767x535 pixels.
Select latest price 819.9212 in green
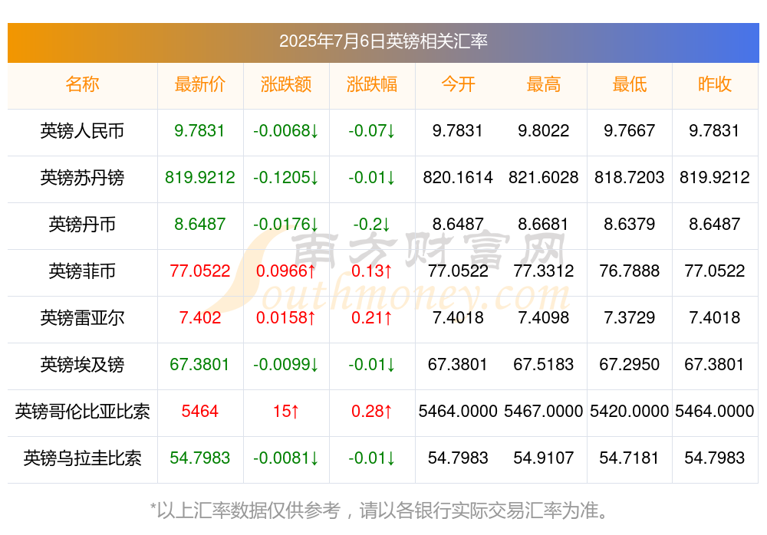point(199,178)
